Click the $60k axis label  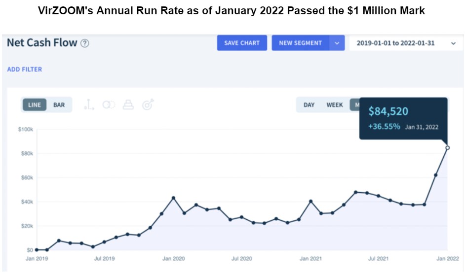click(27, 178)
